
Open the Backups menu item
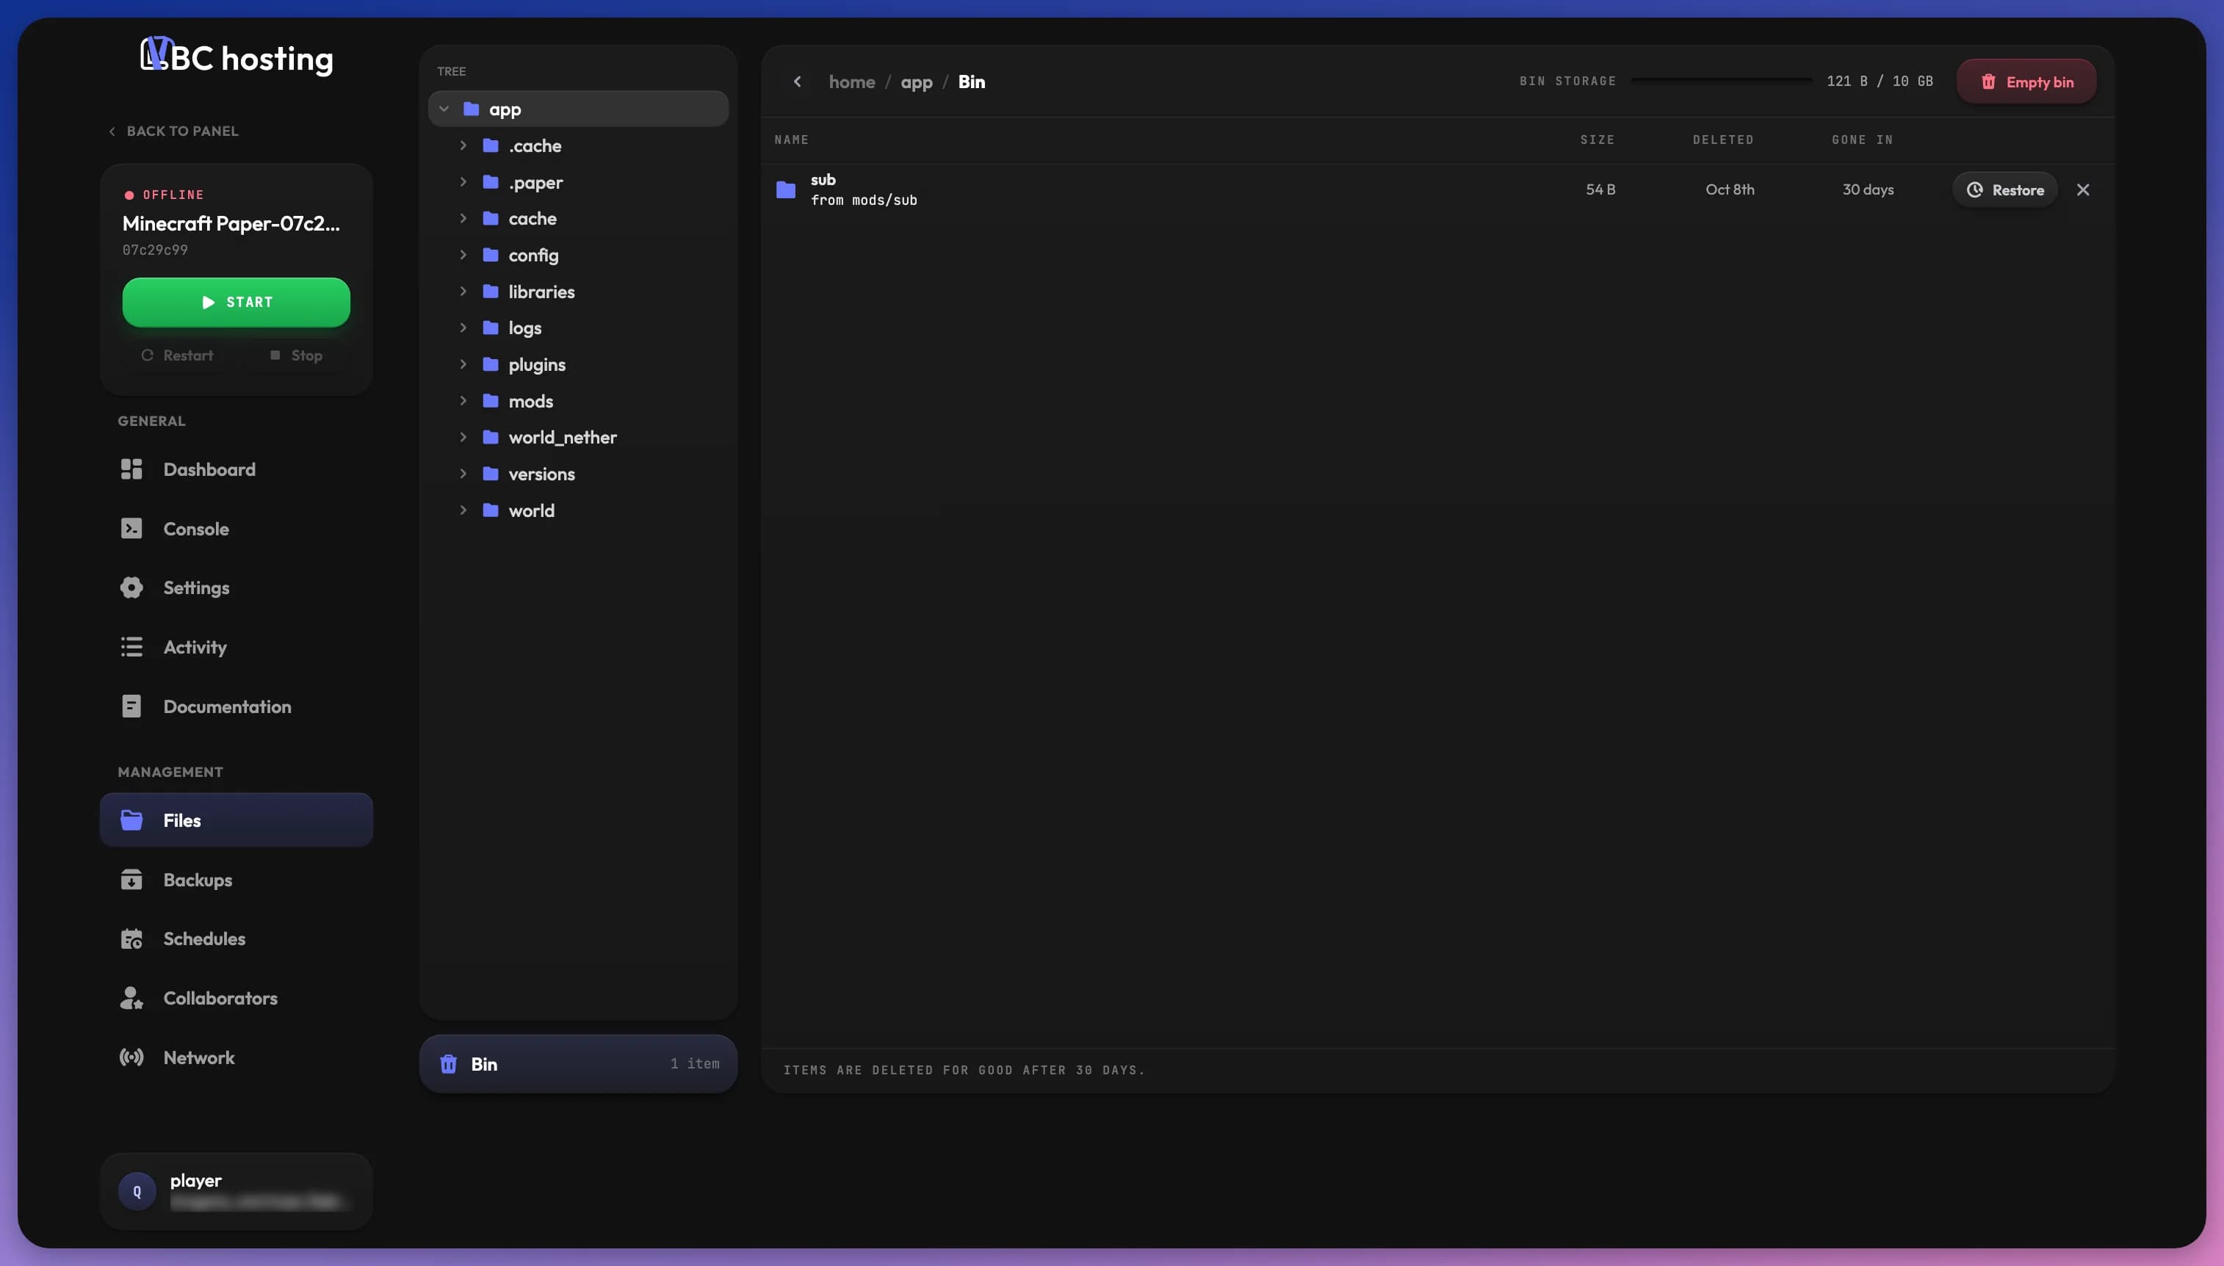pos(237,880)
